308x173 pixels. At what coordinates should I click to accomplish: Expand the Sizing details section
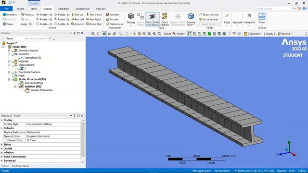point(1,144)
